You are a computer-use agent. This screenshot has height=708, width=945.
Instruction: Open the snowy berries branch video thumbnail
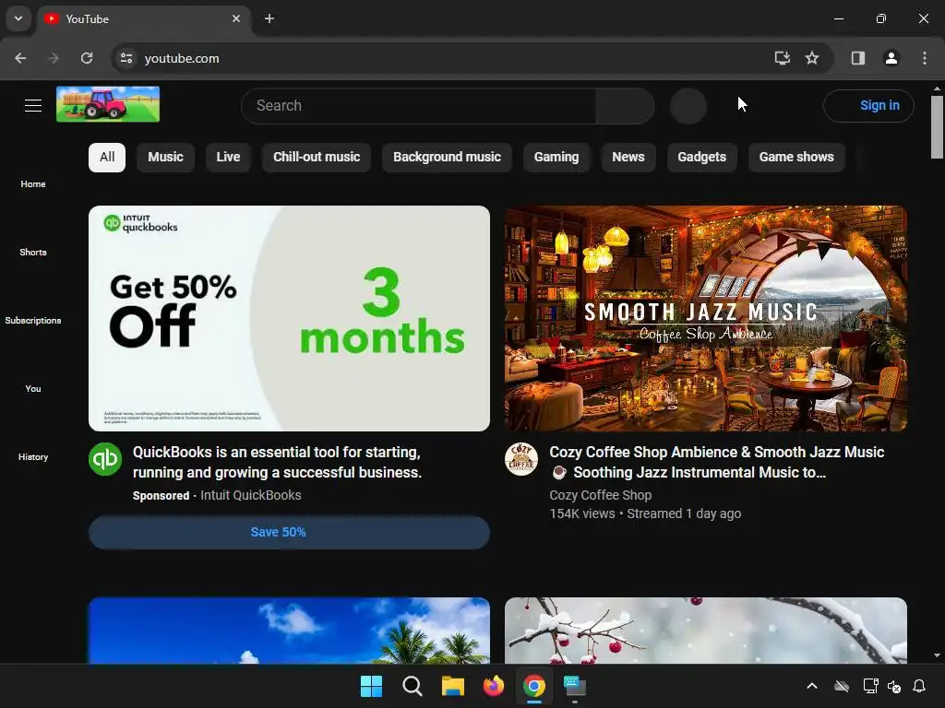coord(706,631)
